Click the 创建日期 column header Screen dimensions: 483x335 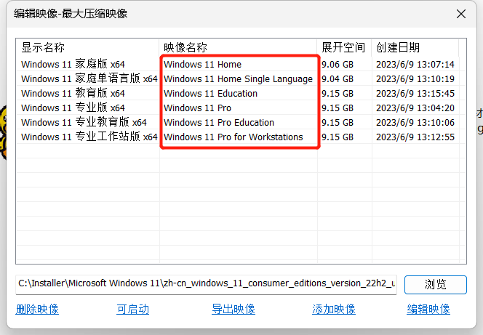[398, 48]
